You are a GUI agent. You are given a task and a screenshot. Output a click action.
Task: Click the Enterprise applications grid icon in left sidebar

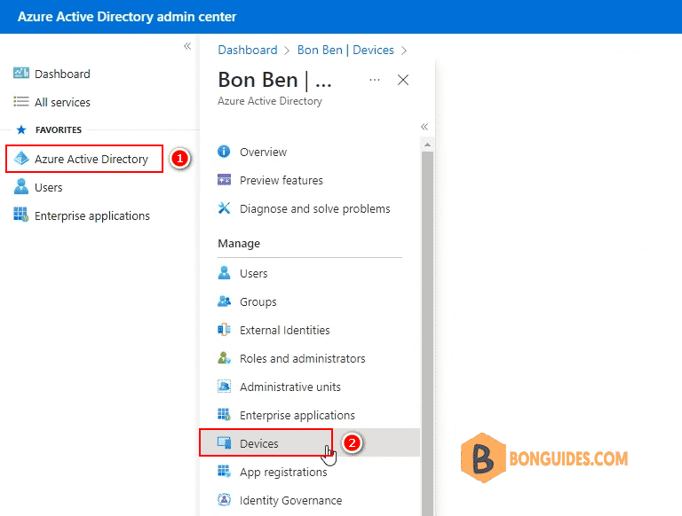click(x=21, y=215)
